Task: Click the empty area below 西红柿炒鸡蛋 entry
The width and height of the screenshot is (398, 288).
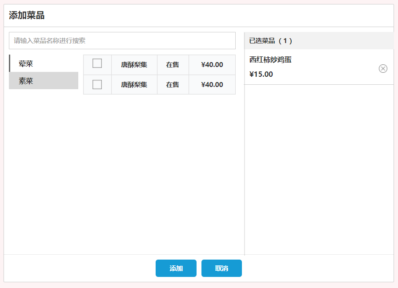Action: [x=318, y=169]
